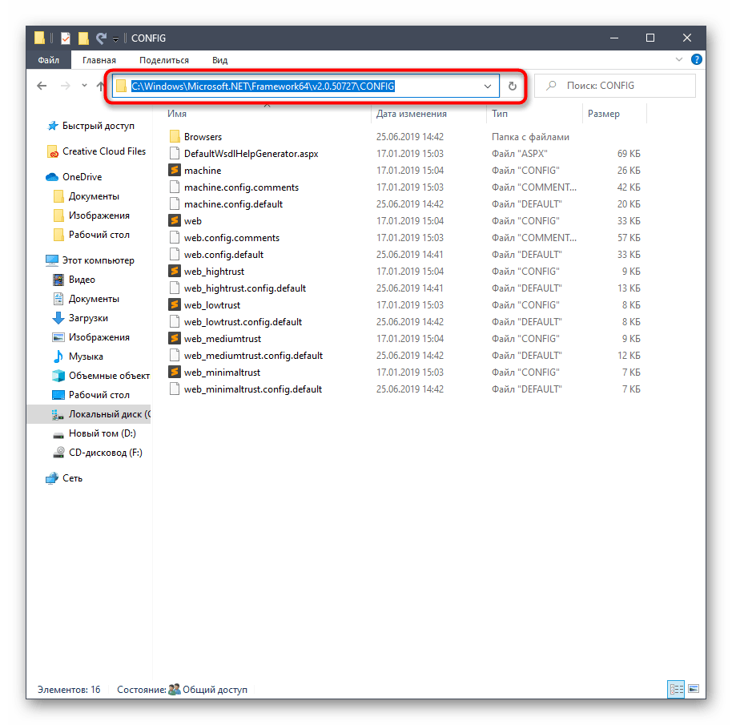
Task: Click the web_mediumtrust.config.default file icon
Action: click(x=175, y=355)
